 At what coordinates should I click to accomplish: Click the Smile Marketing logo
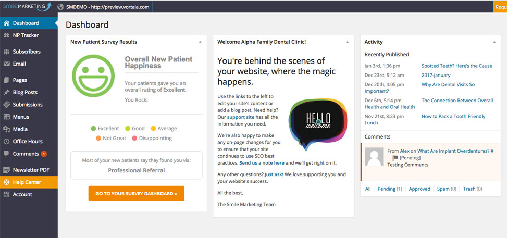tap(27, 6)
